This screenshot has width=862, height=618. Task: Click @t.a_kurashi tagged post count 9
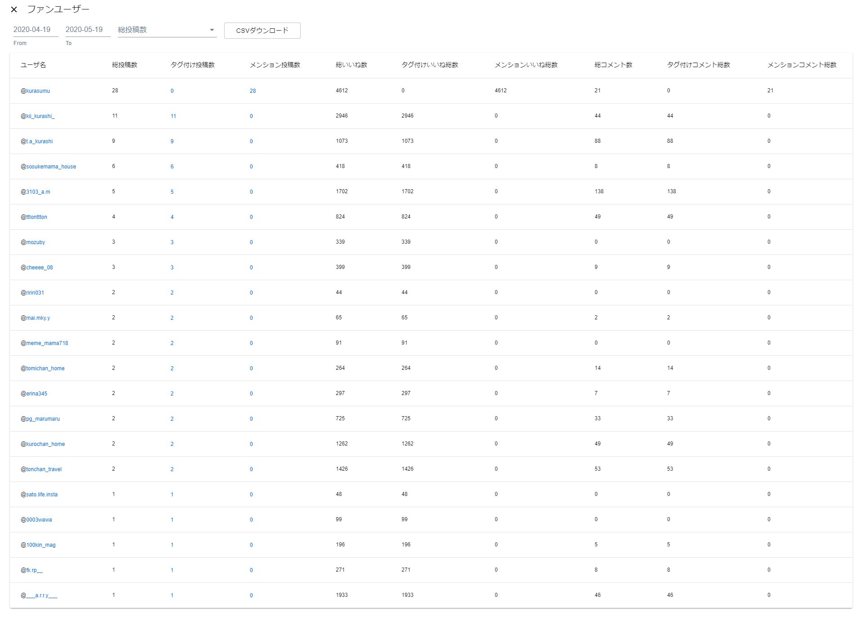172,141
